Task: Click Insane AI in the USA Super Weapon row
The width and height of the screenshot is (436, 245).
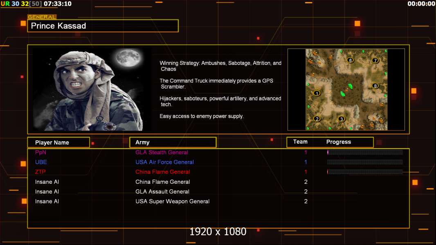Action: pyautogui.click(x=47, y=201)
